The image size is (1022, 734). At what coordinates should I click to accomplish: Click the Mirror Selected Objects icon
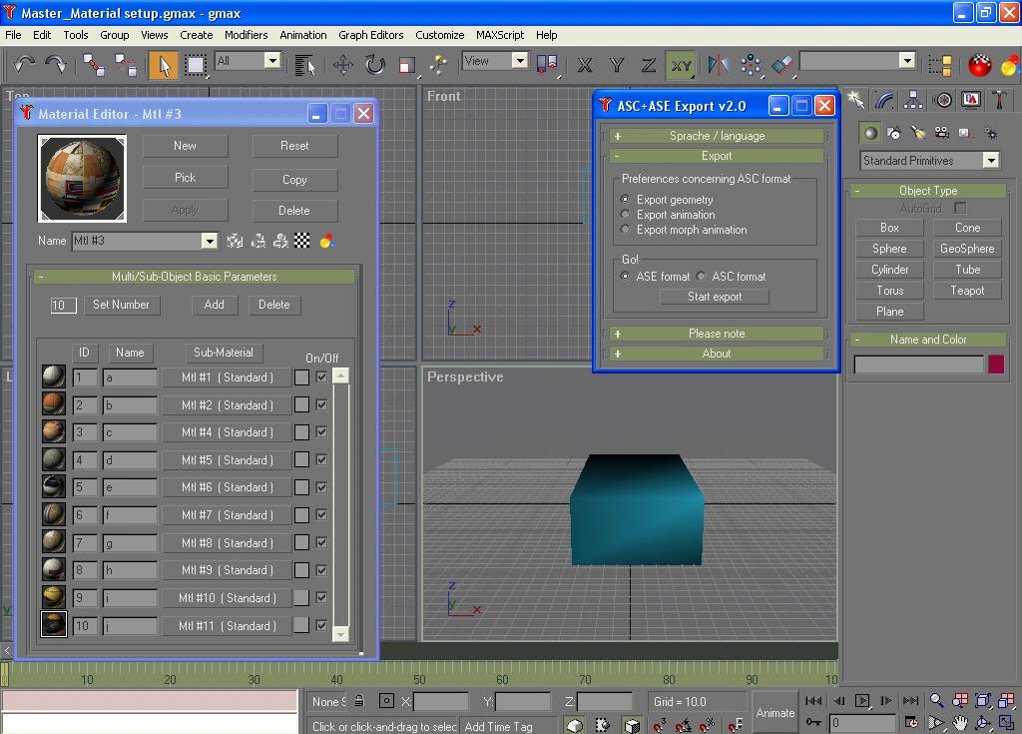click(x=718, y=65)
